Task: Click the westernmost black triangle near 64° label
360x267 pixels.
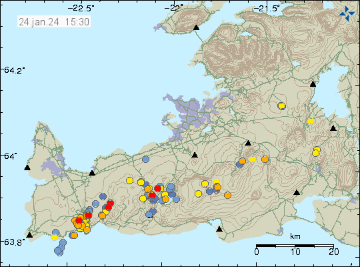Action: pyautogui.click(x=27, y=168)
